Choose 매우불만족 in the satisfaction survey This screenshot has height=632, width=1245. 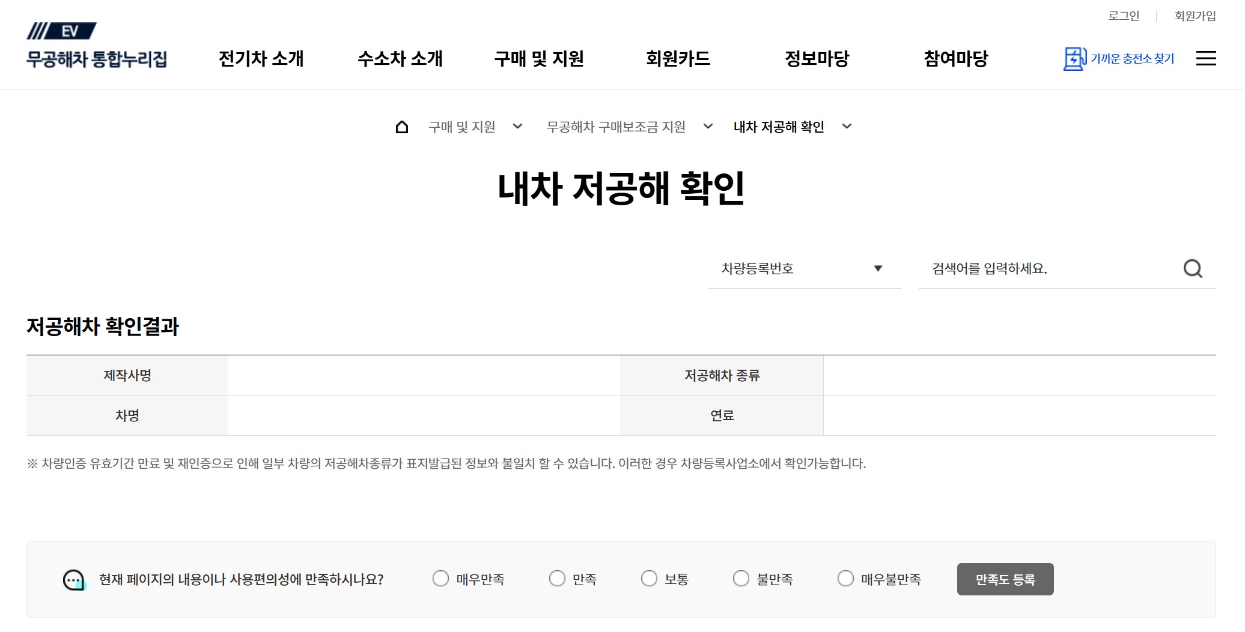pos(846,579)
